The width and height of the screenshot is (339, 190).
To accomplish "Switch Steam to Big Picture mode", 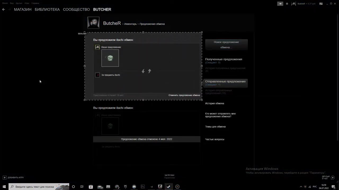I will [321, 4].
